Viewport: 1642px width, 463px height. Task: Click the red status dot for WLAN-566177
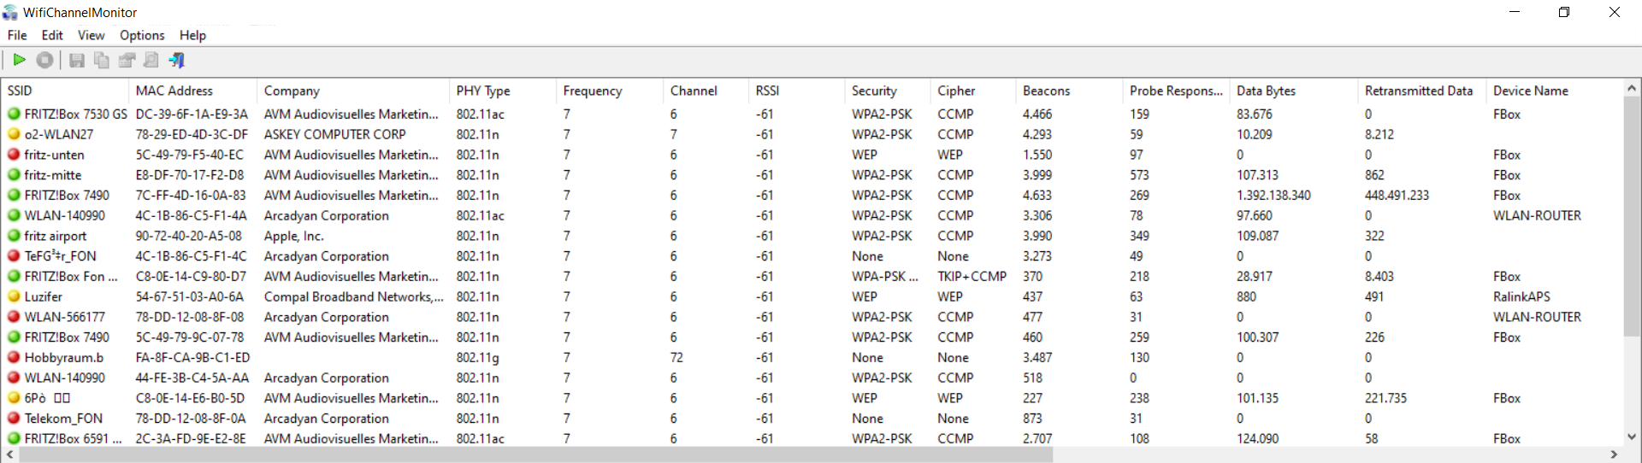tap(14, 317)
